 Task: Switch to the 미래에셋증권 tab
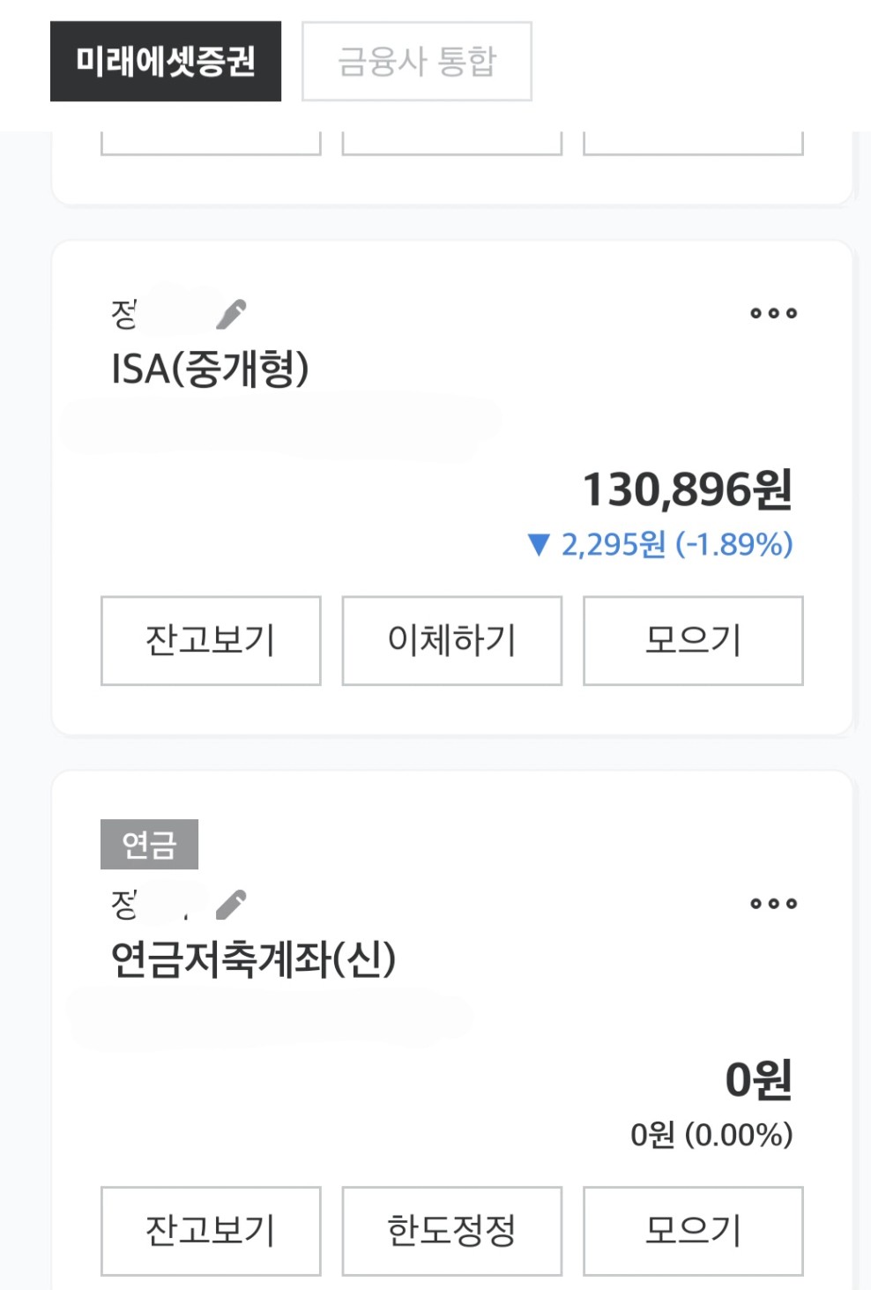pyautogui.click(x=166, y=62)
